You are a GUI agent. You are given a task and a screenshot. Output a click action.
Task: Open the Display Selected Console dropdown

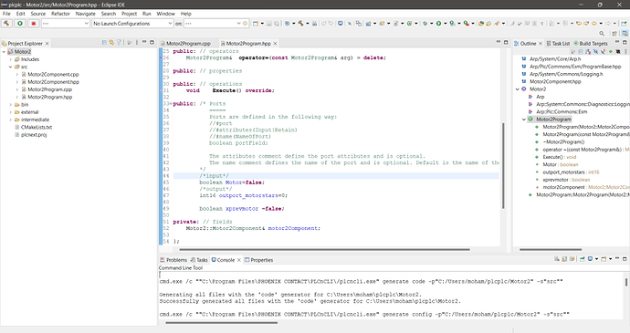[x=596, y=259]
